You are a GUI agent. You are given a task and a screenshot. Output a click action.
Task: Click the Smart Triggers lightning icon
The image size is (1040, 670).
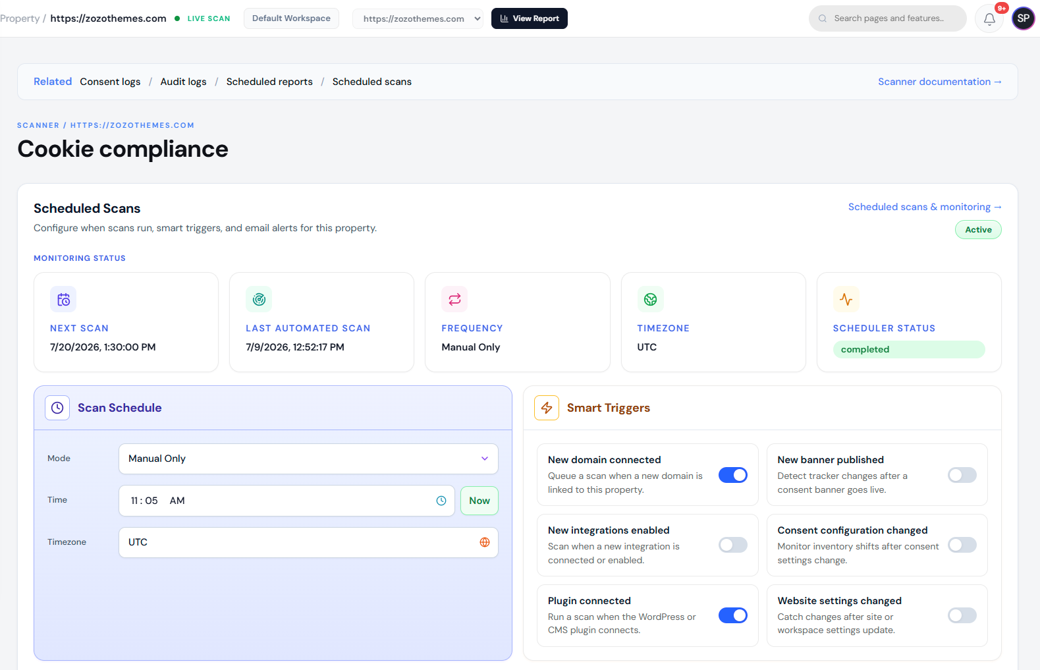pyautogui.click(x=547, y=408)
